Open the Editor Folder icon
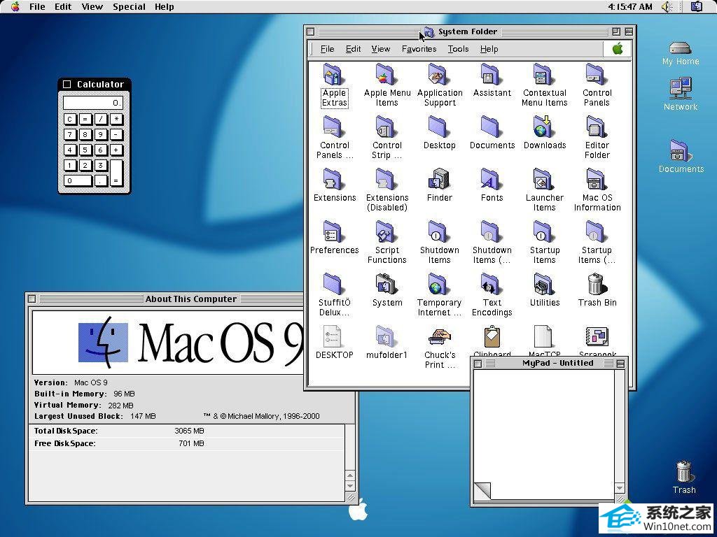Image resolution: width=717 pixels, height=537 pixels. click(597, 128)
